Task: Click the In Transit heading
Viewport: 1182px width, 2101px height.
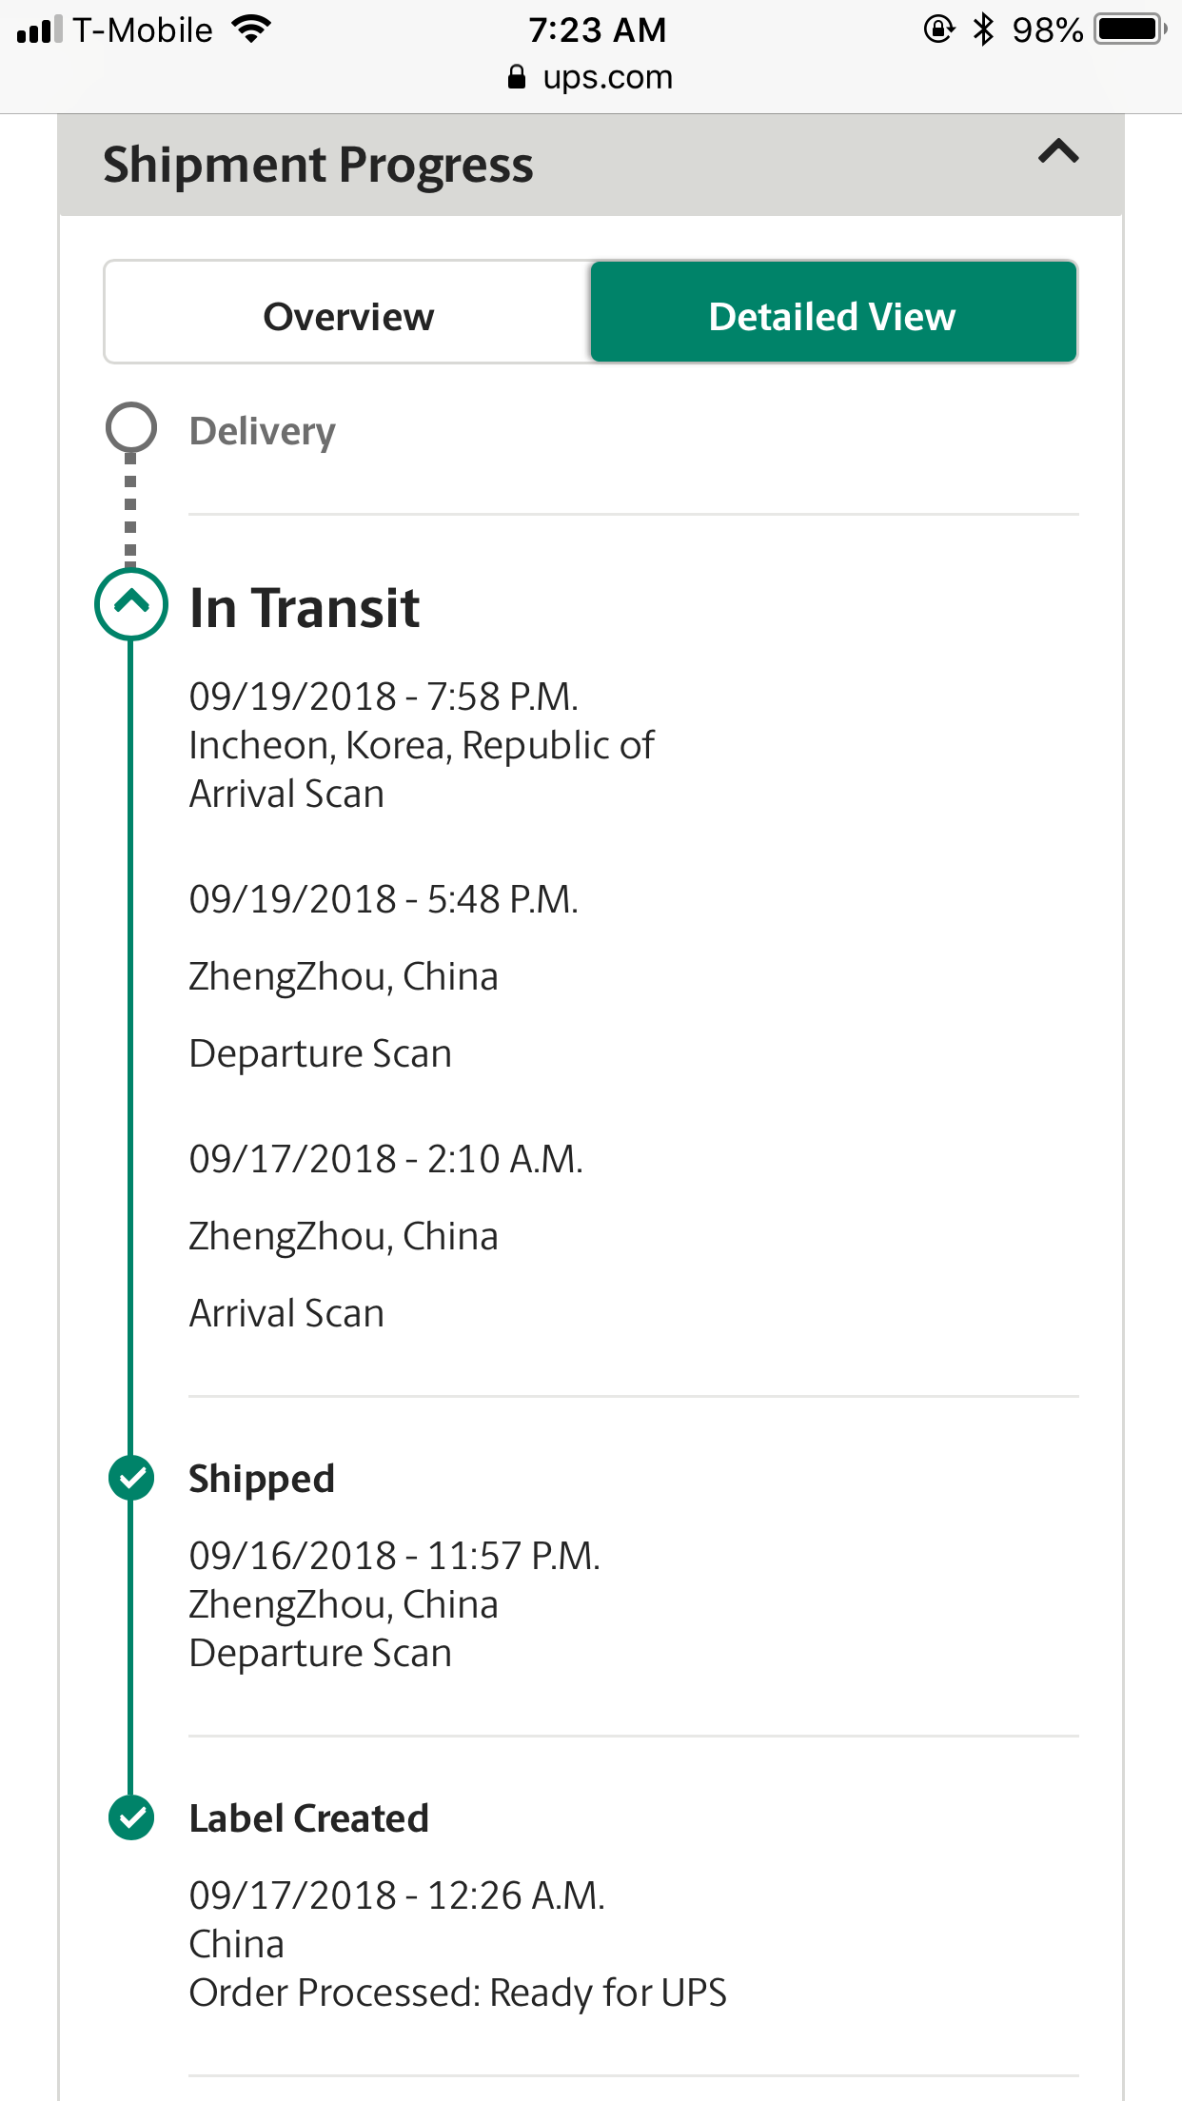Action: (x=305, y=608)
